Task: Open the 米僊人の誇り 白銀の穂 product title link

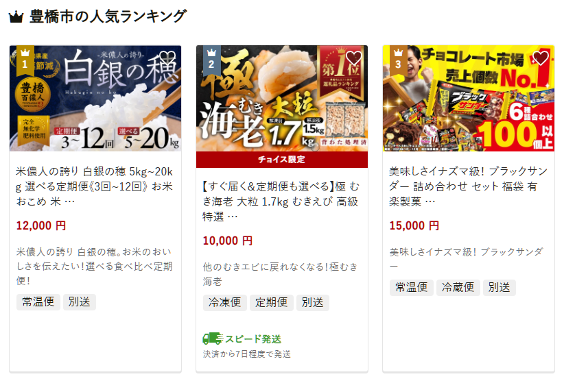Action: click(x=94, y=186)
